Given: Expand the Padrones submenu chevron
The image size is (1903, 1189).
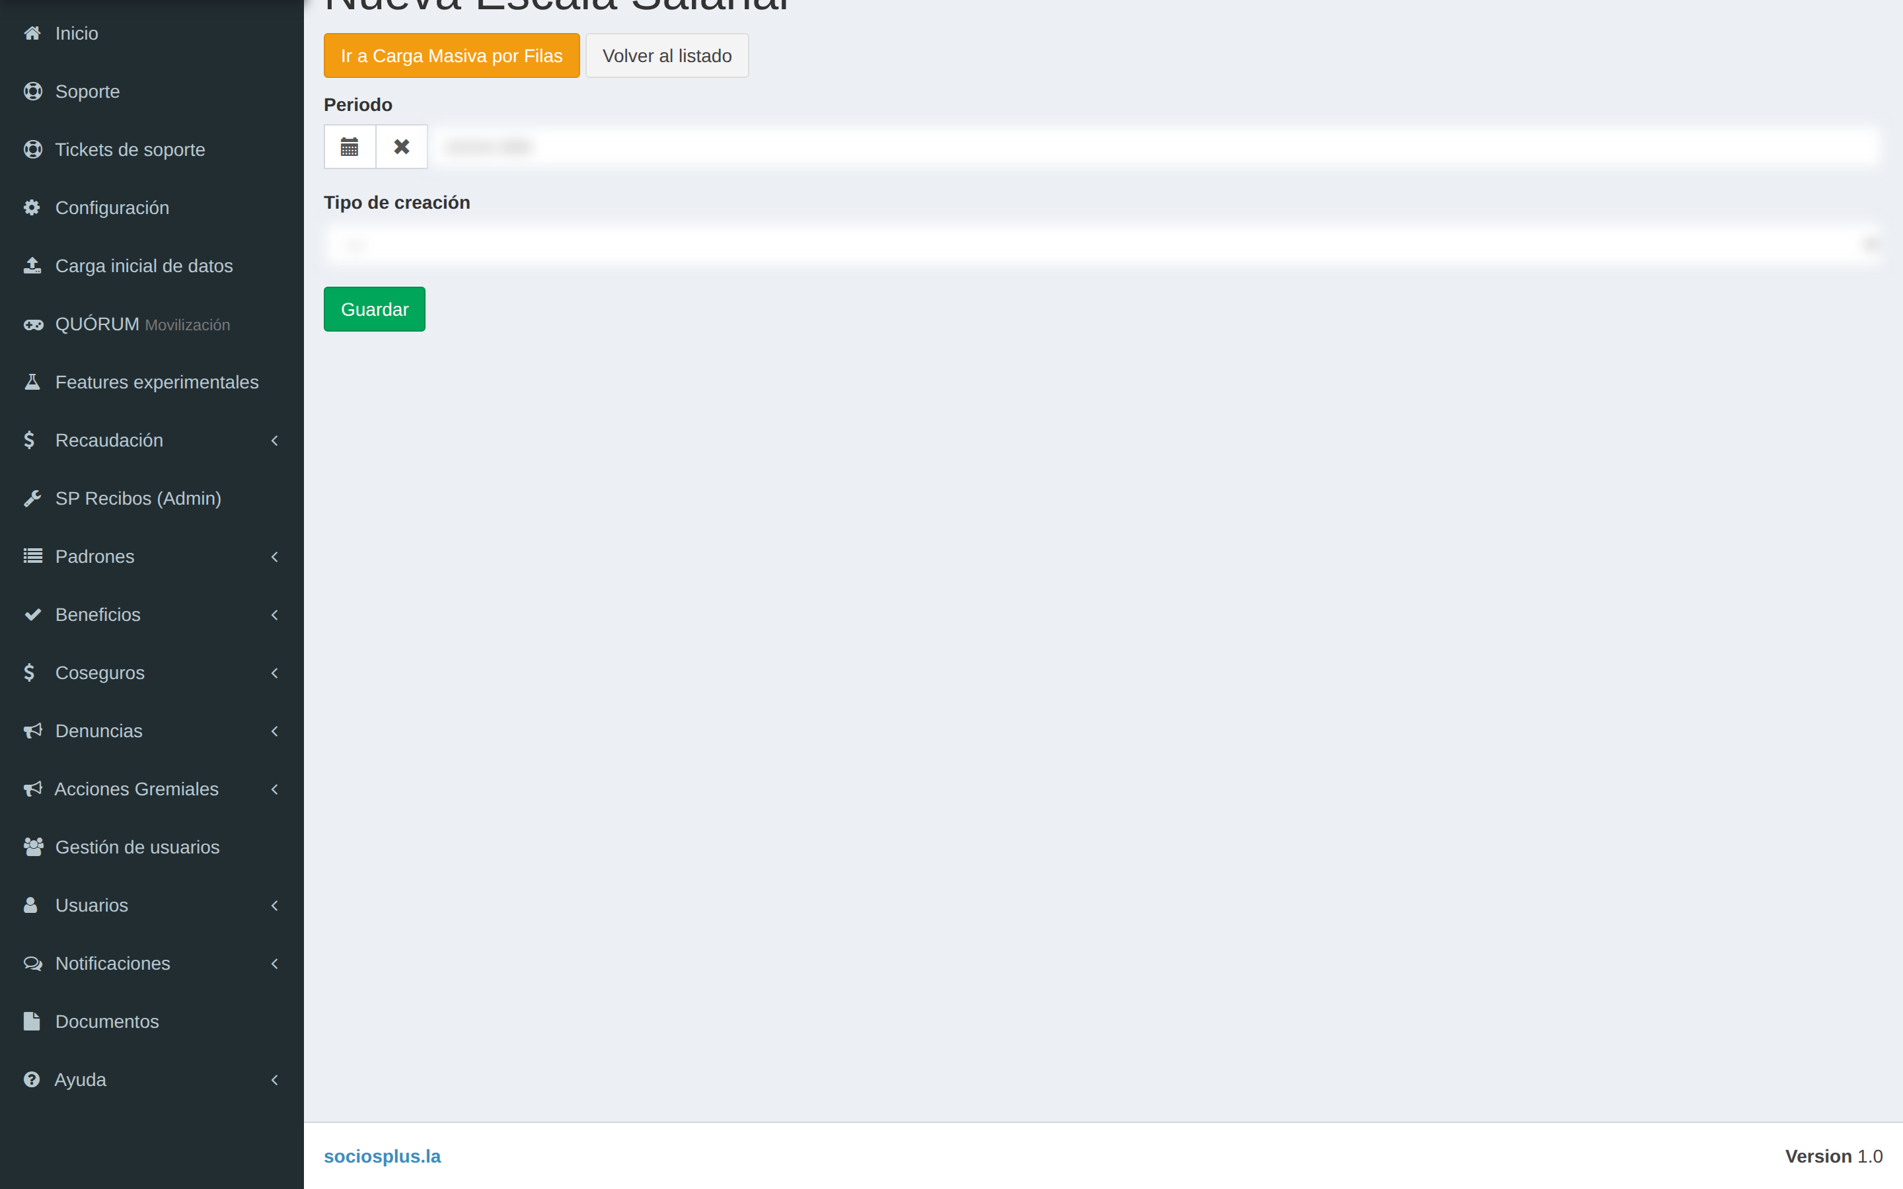Looking at the screenshot, I should [274, 557].
